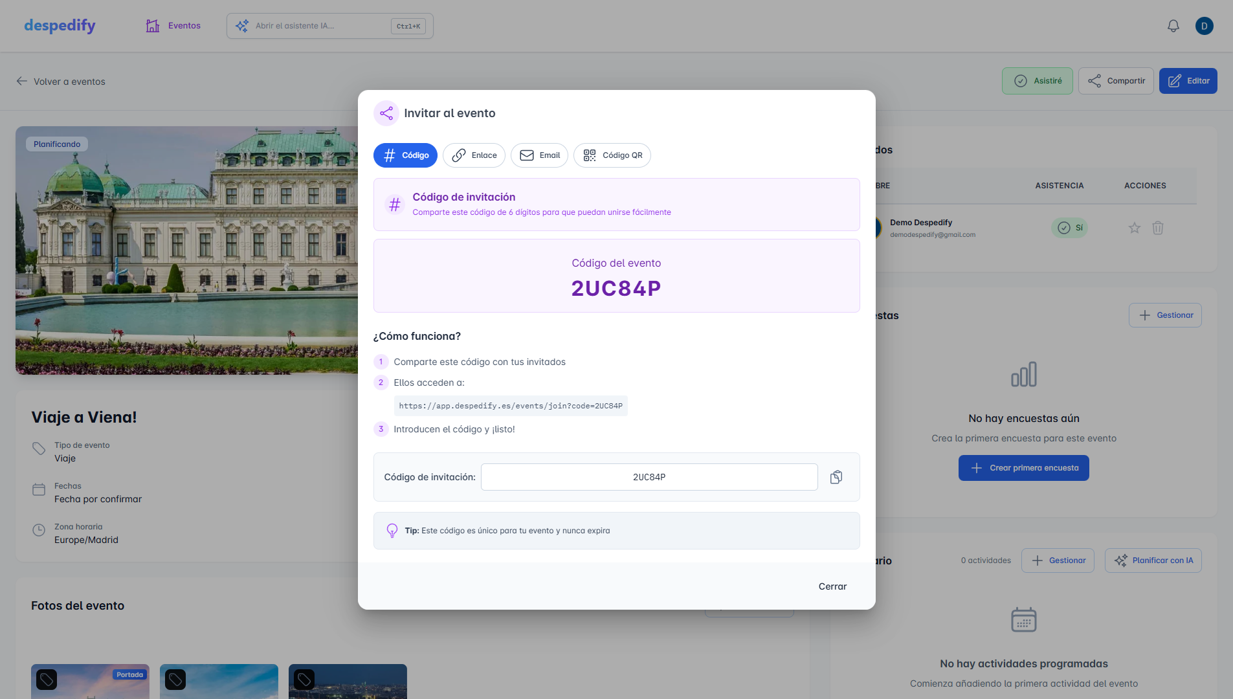Toggle the Sí attendance badge
The height and width of the screenshot is (699, 1233).
(x=1069, y=228)
